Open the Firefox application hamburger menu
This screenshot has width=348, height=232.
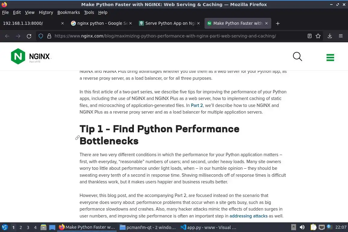pyautogui.click(x=341, y=36)
